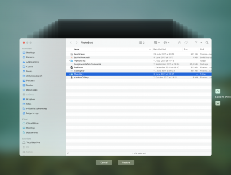The height and width of the screenshot is (175, 231).
Task: Select the first file in the list
Action: click(x=139, y=54)
